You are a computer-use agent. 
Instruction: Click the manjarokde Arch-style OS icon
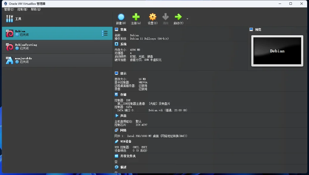pos(10,60)
